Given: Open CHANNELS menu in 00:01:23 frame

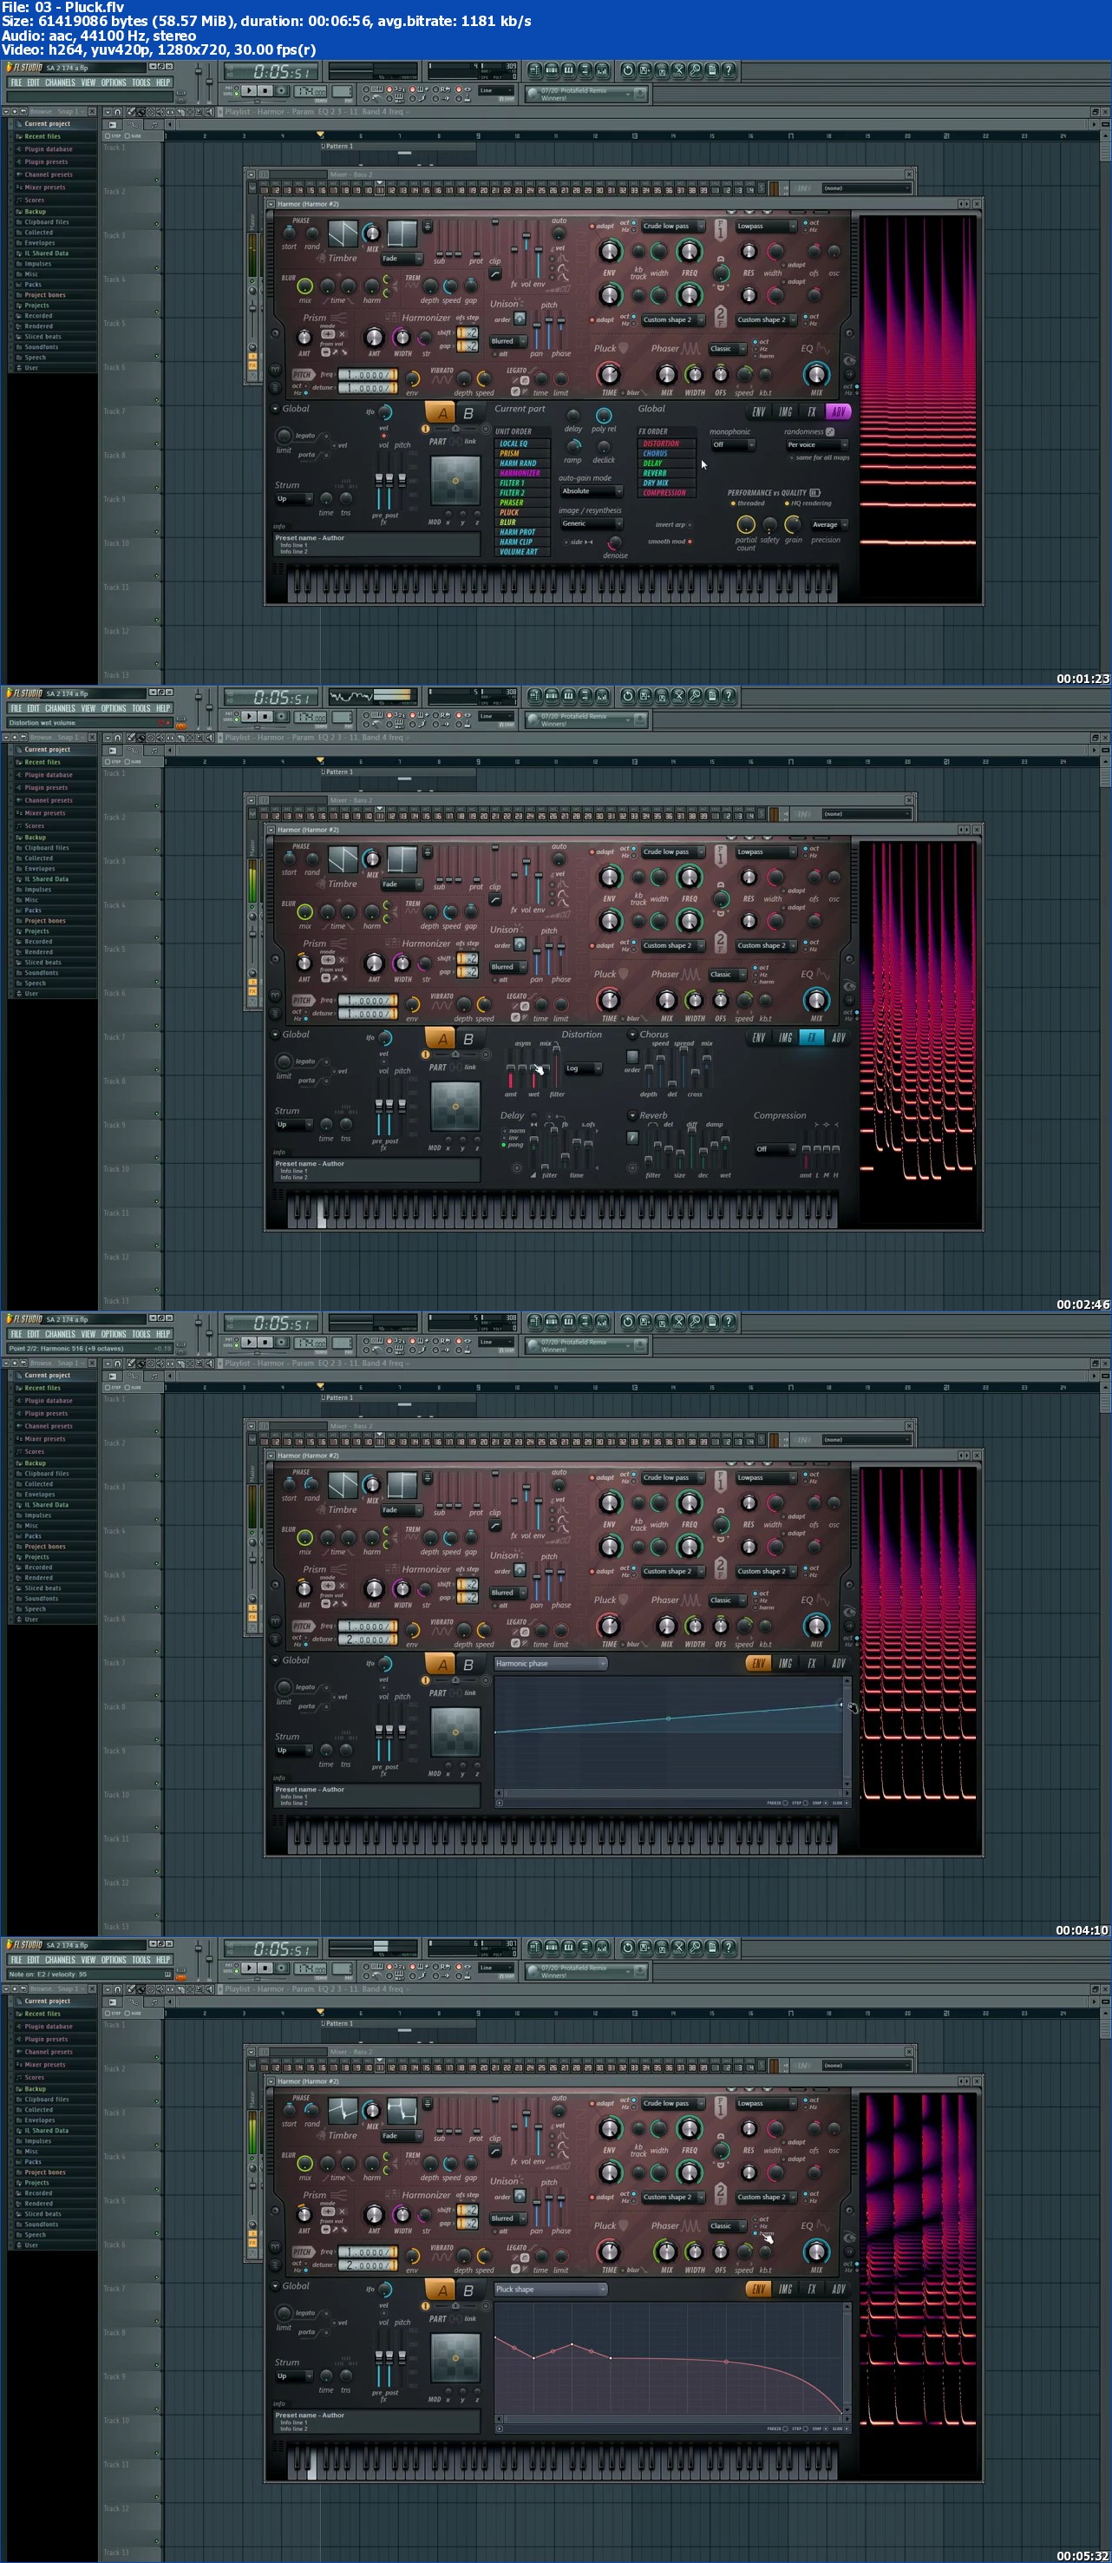Looking at the screenshot, I should click(x=60, y=82).
